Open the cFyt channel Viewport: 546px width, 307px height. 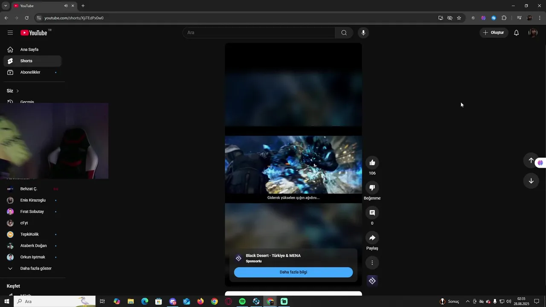click(32, 223)
